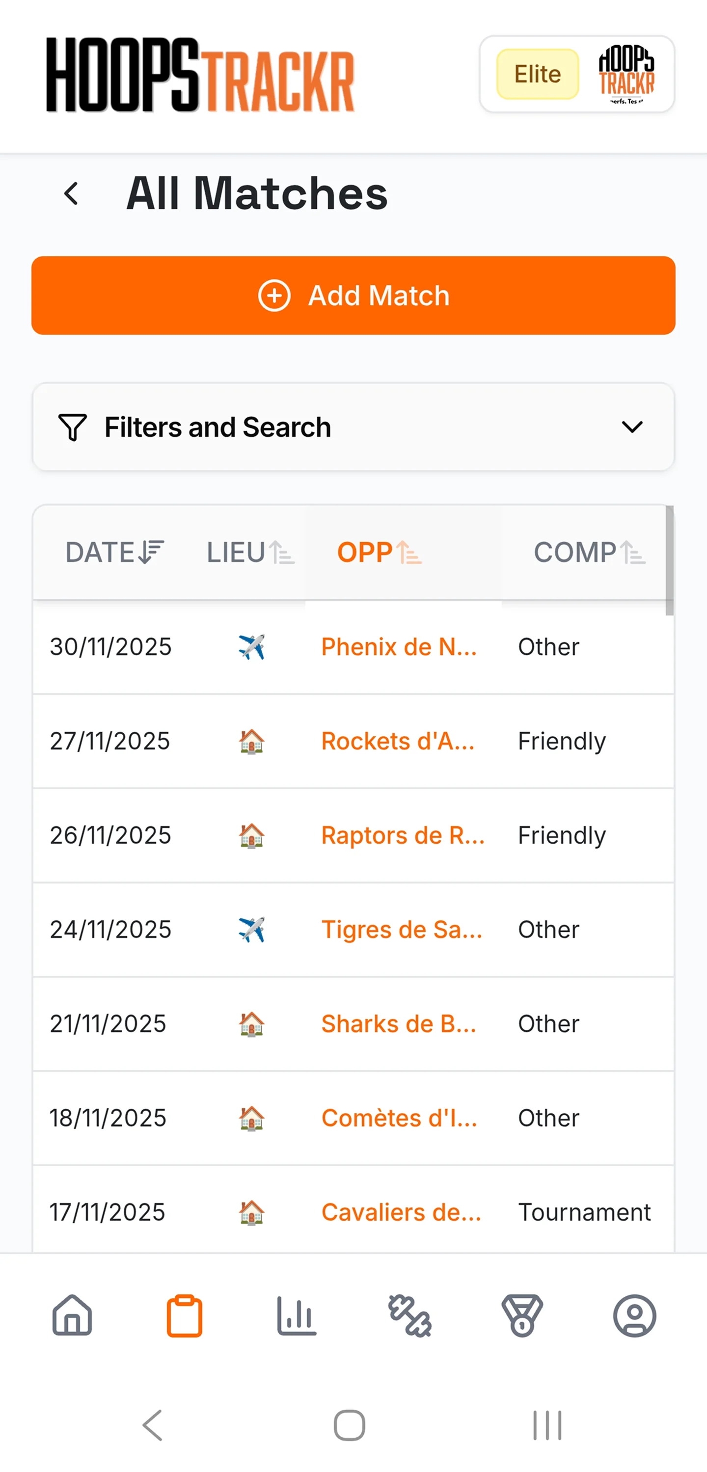
Task: Click the airplane away icon on 30/11/2025 row
Action: tap(251, 646)
